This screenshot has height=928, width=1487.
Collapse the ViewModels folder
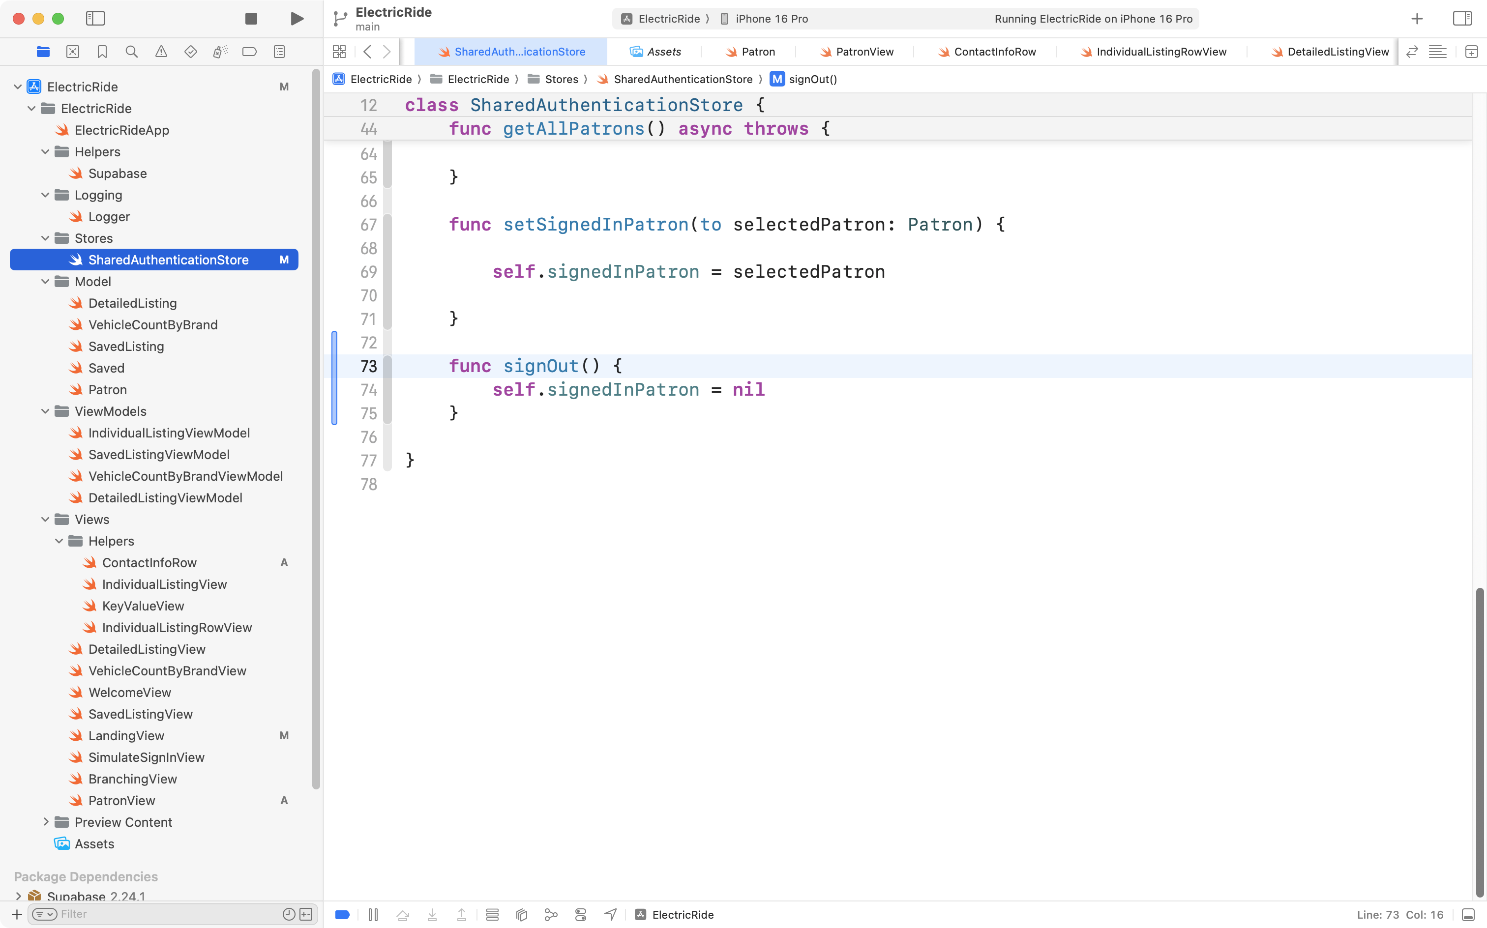tap(45, 411)
